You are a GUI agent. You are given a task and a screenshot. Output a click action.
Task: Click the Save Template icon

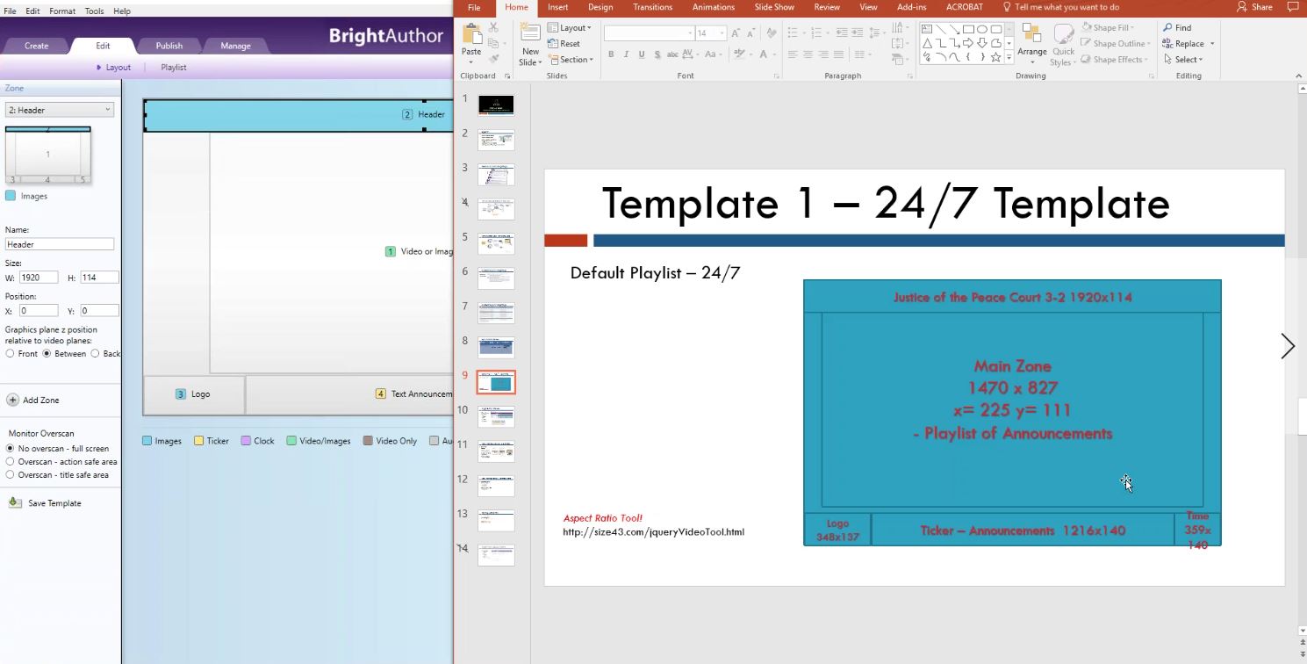(15, 503)
